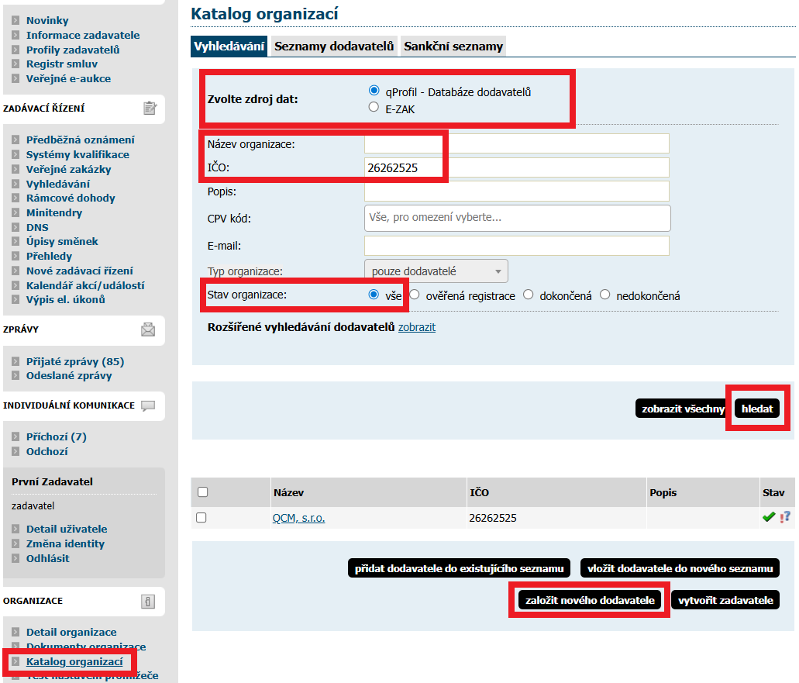
Task: Click the založit nového dodavatele button
Action: point(591,600)
